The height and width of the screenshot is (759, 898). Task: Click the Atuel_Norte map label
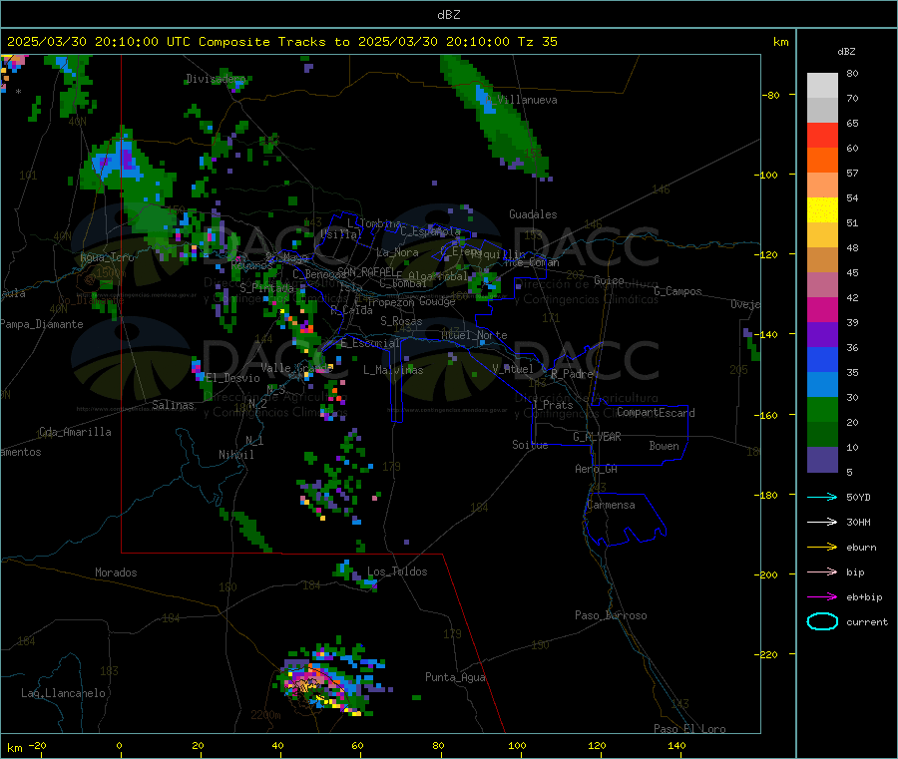click(474, 335)
